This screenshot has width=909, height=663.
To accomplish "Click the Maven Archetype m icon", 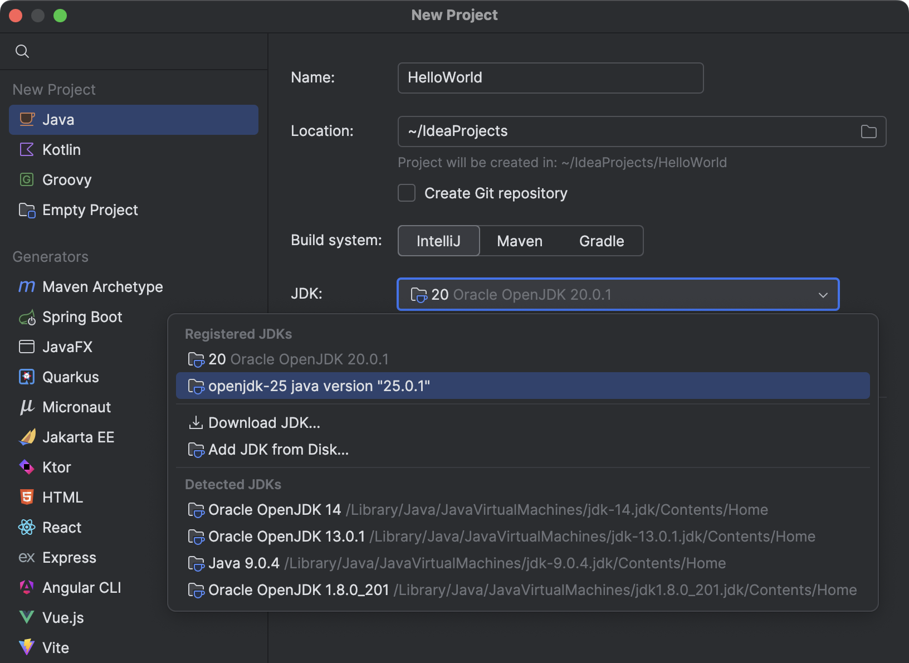I will 27,286.
